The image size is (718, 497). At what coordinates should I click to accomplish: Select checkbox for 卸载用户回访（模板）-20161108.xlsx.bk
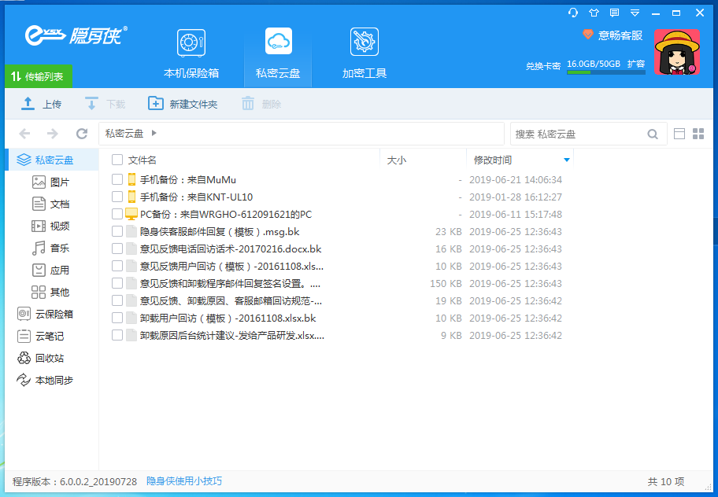click(117, 318)
